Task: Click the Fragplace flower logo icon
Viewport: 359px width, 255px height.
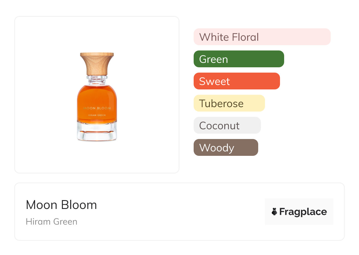Action: point(274,212)
